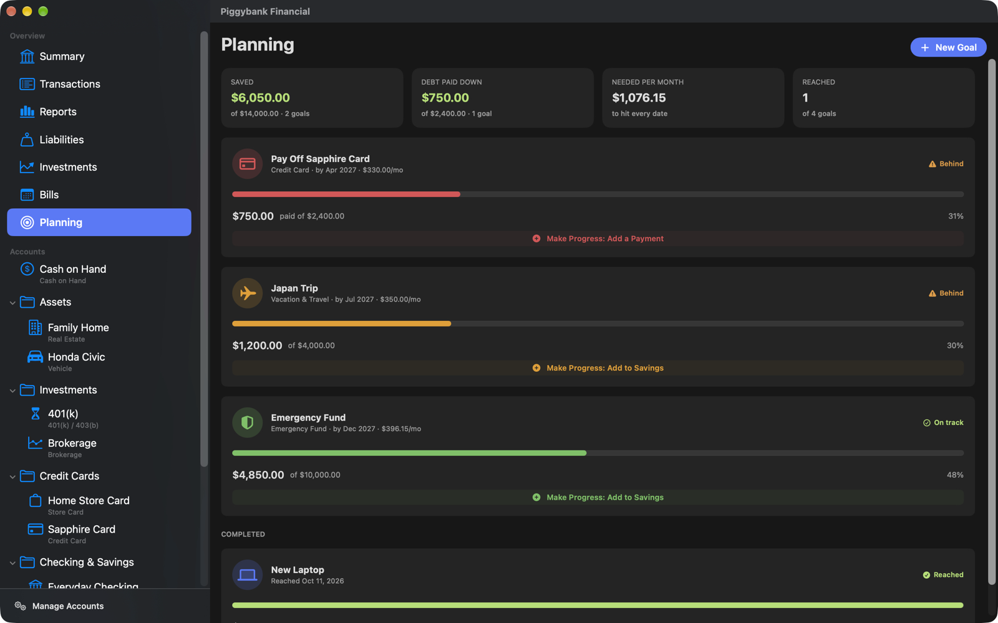Screen dimensions: 998x623
Task: Click the Sapphire Card credit card icon
Action: coord(36,529)
